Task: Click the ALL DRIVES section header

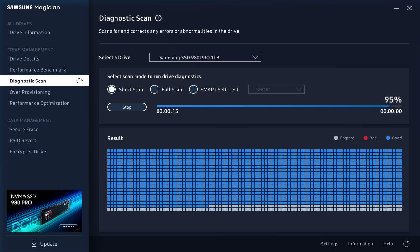Action: click(x=19, y=24)
